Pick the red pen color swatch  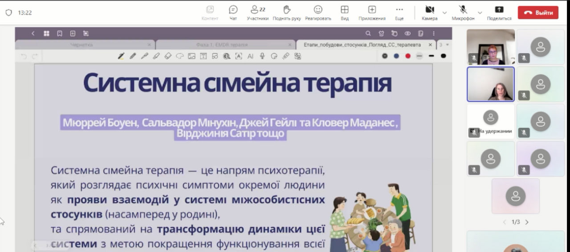click(x=407, y=56)
